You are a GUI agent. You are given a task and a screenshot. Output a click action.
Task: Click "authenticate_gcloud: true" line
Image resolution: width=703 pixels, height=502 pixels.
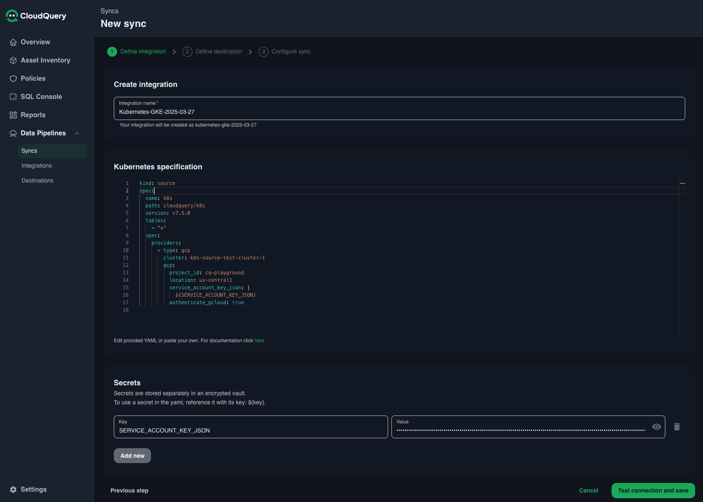[207, 303]
